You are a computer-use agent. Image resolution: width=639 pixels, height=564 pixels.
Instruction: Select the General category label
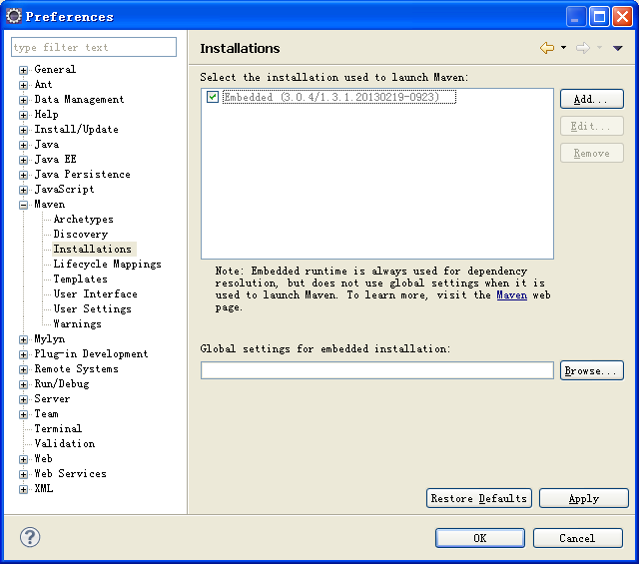pos(55,69)
